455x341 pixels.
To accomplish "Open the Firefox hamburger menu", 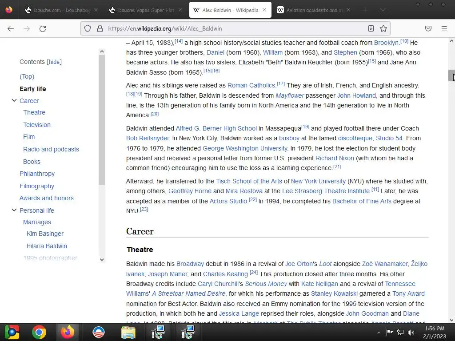I will coord(444,28).
